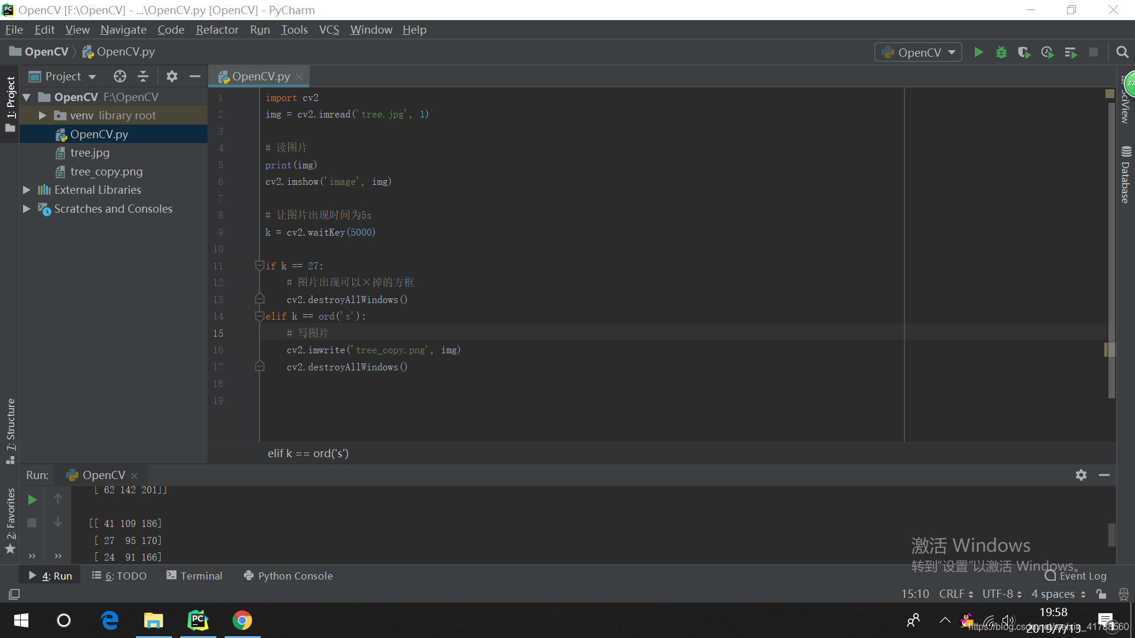1135x638 pixels.
Task: Stop process in Run panel
Action: click(x=32, y=523)
